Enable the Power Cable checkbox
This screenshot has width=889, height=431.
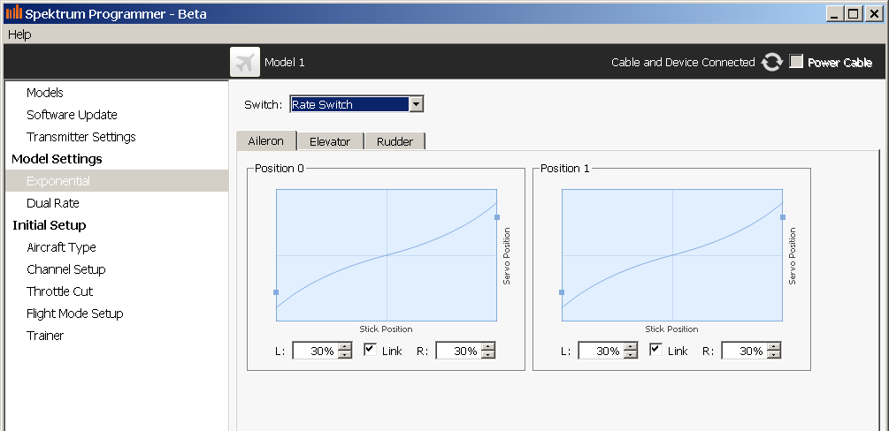click(x=796, y=62)
